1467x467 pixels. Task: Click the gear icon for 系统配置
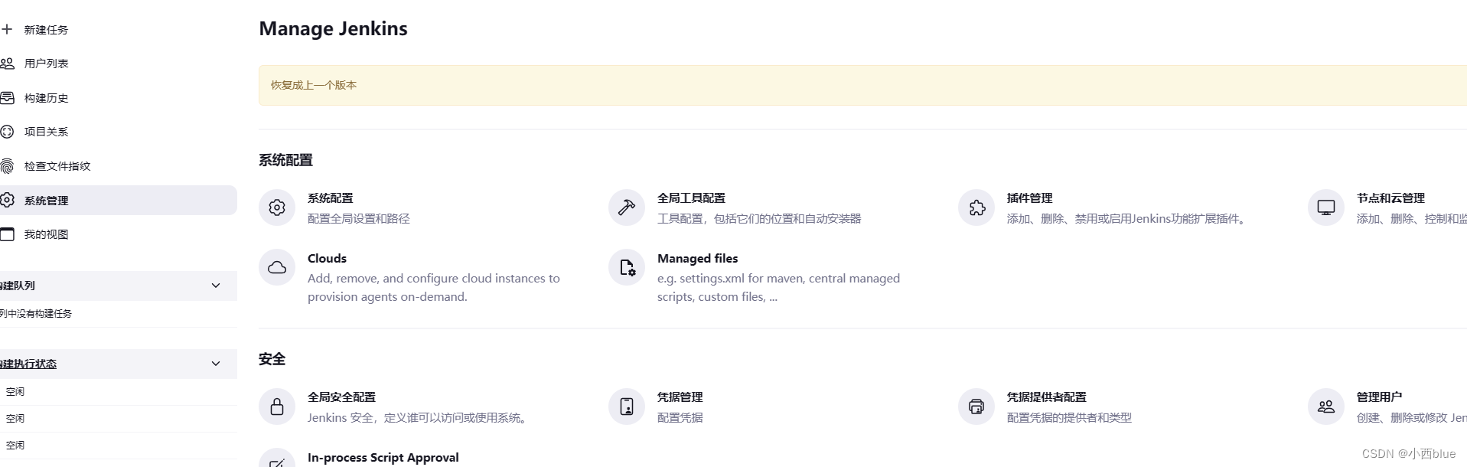point(277,207)
